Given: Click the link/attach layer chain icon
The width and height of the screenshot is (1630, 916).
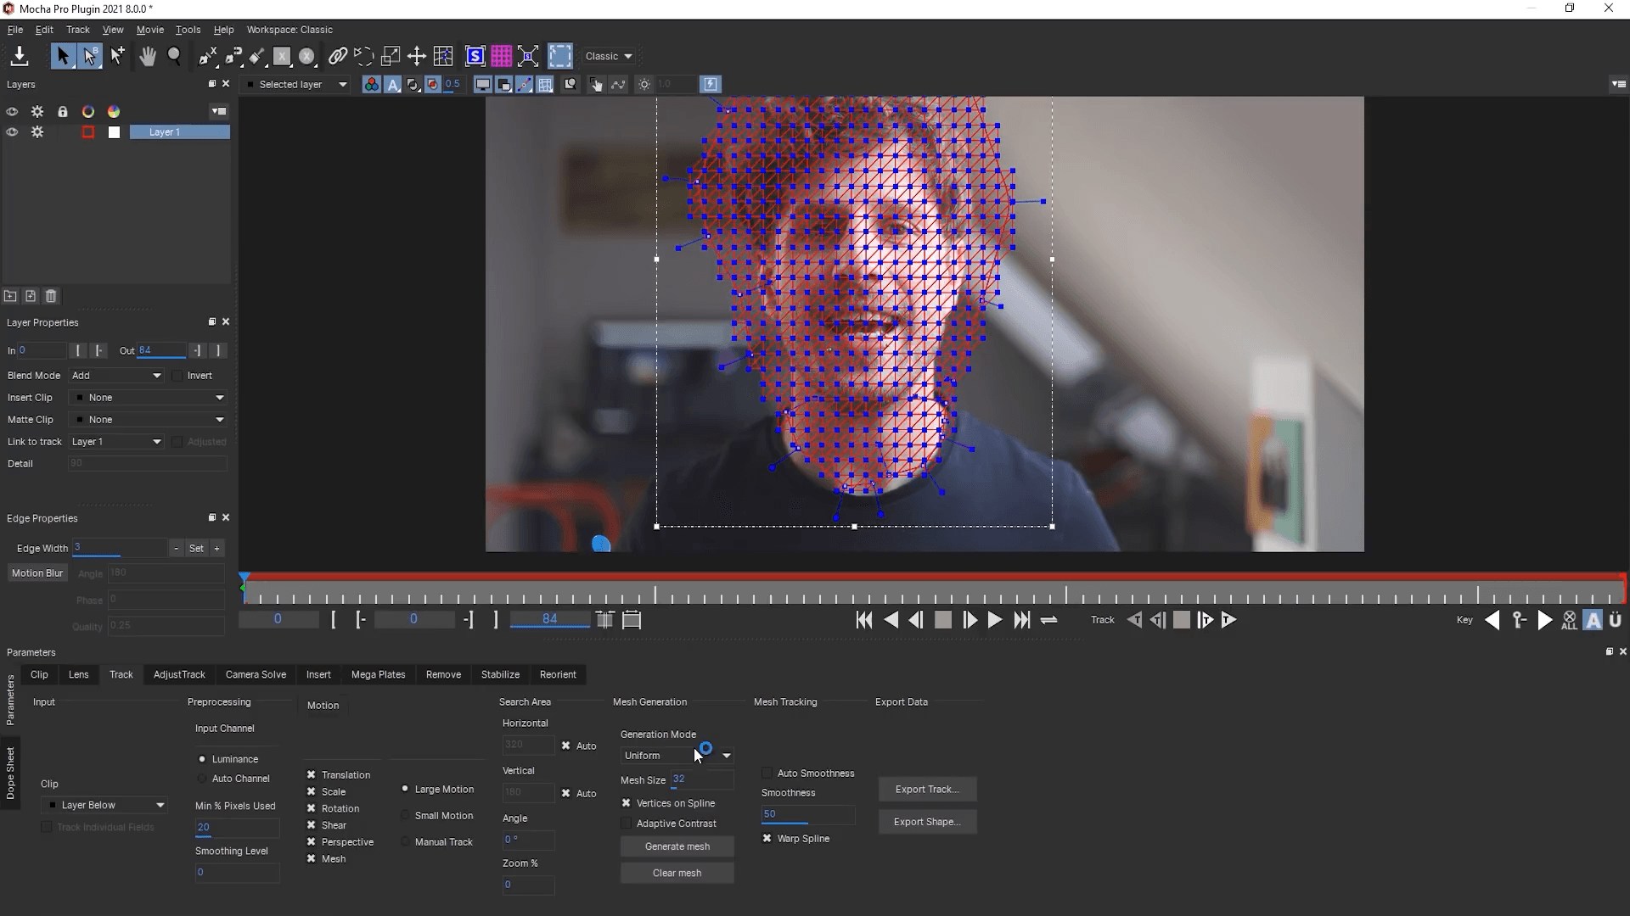Looking at the screenshot, I should point(337,56).
